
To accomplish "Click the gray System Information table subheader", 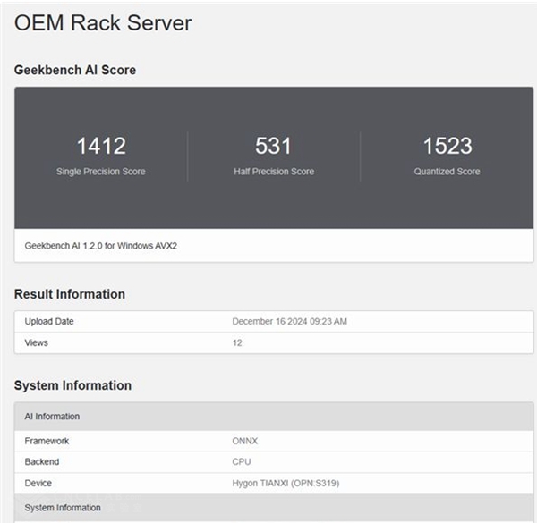I will pos(274,508).
